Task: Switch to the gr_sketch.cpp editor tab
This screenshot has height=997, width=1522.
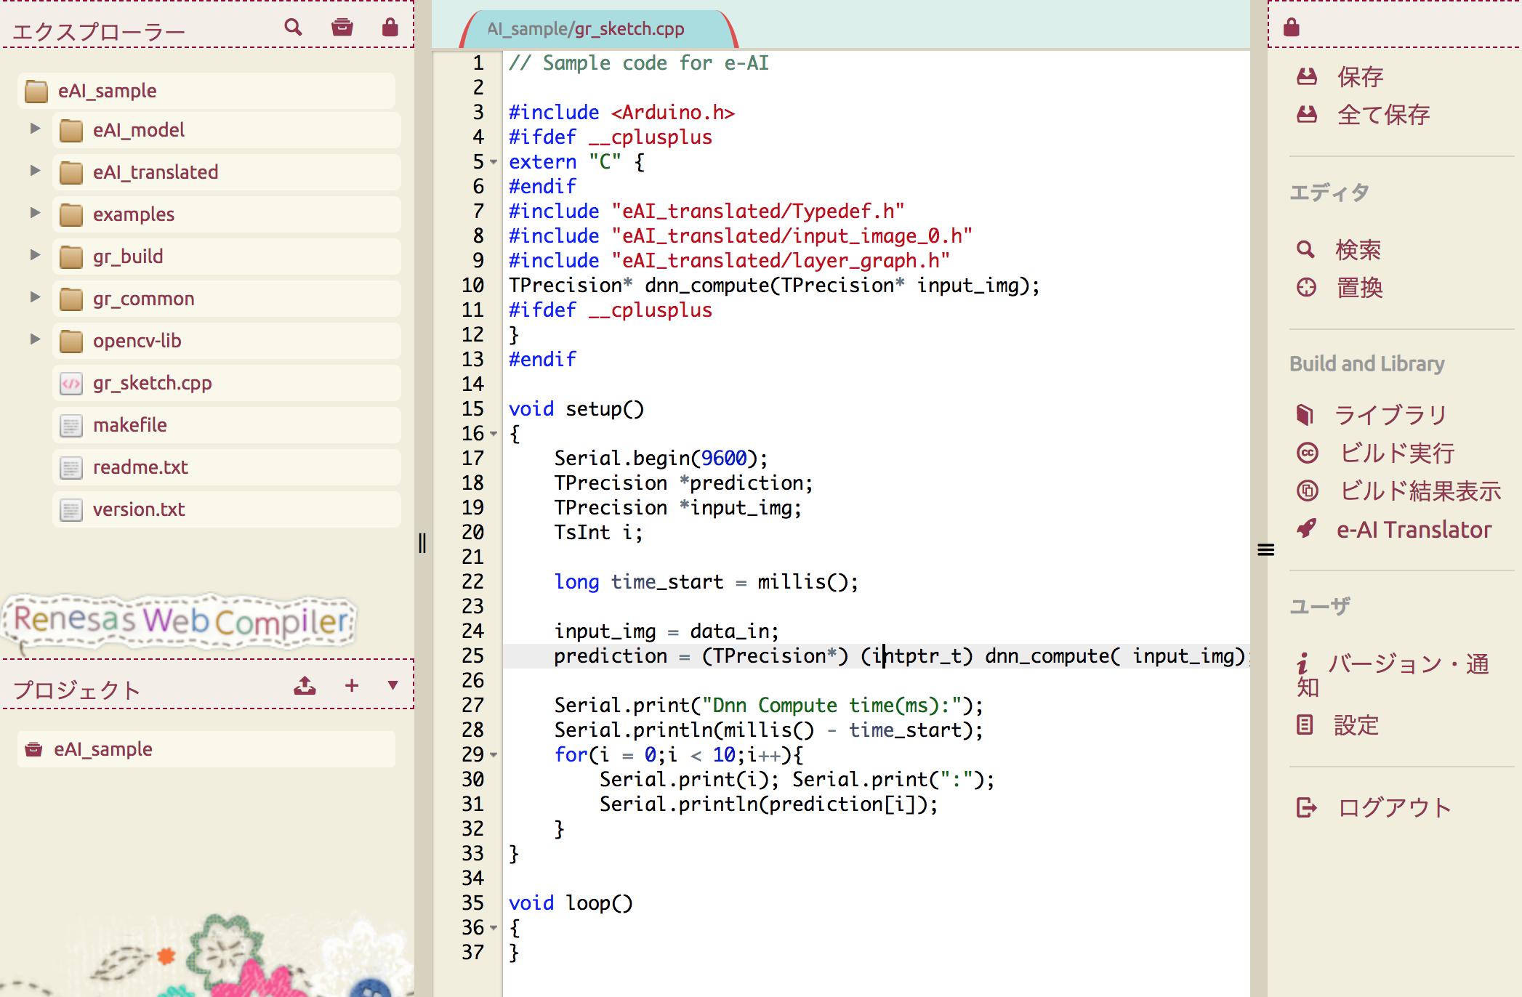Action: click(586, 29)
